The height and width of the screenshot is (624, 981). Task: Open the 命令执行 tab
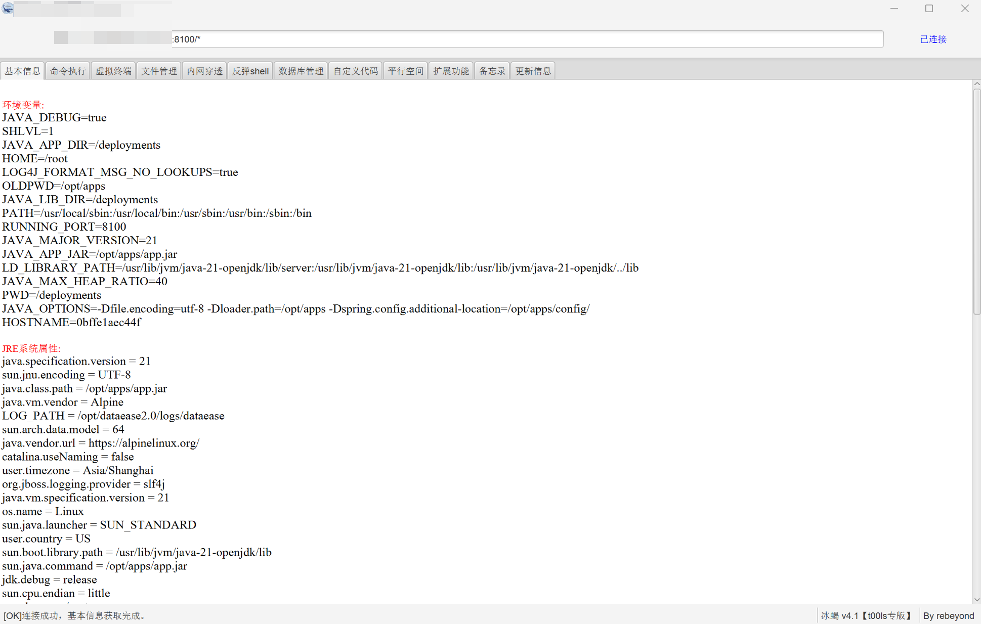pos(68,71)
